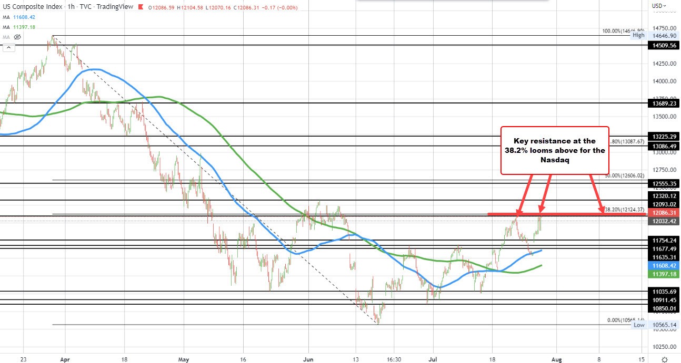Click the 13689.23 horizontal line label
The image size is (681, 363).
click(x=664, y=103)
